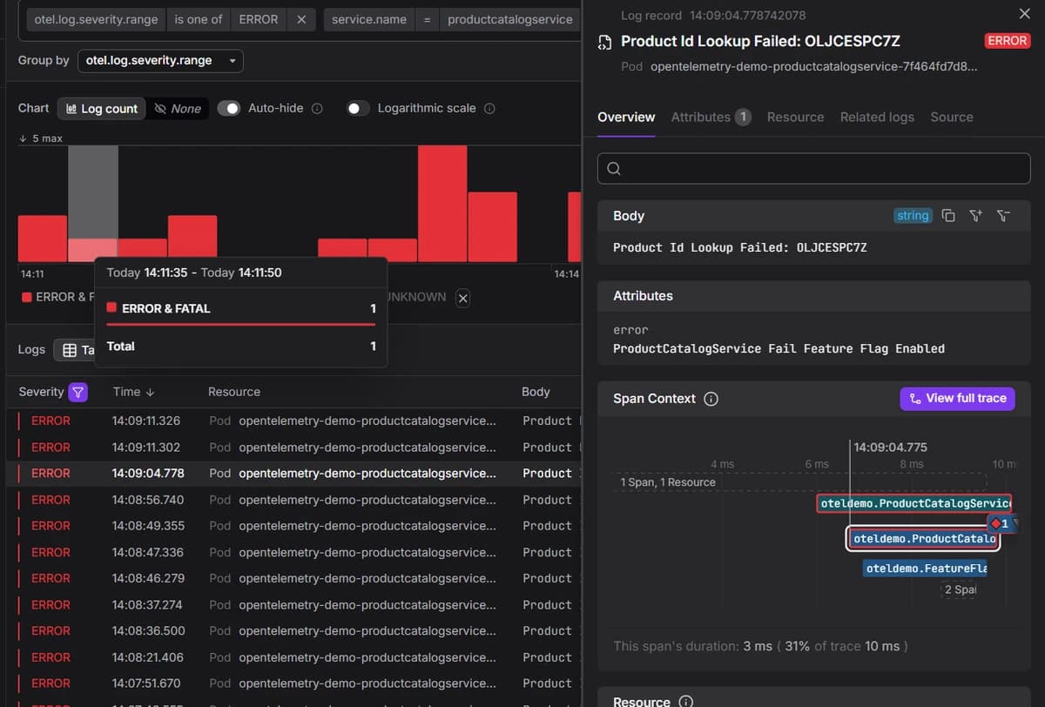Open the Source tab

(952, 117)
